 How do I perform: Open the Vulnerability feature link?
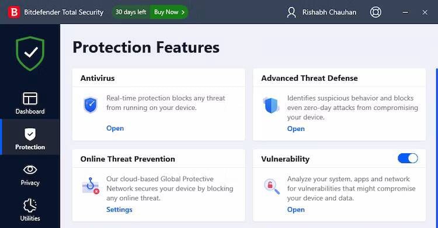[296, 209]
